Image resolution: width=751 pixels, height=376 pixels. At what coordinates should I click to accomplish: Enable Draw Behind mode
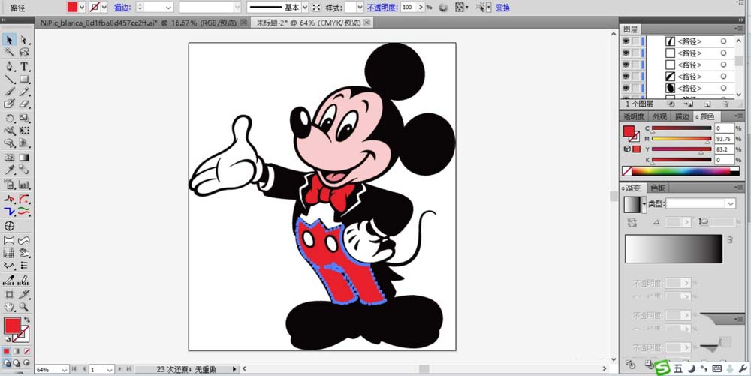point(17,363)
